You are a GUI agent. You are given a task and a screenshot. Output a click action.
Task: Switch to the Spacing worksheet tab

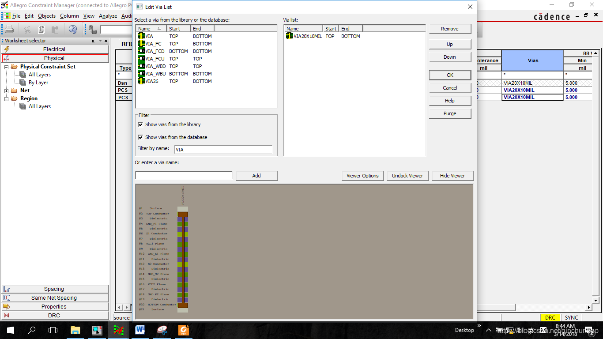(54, 289)
